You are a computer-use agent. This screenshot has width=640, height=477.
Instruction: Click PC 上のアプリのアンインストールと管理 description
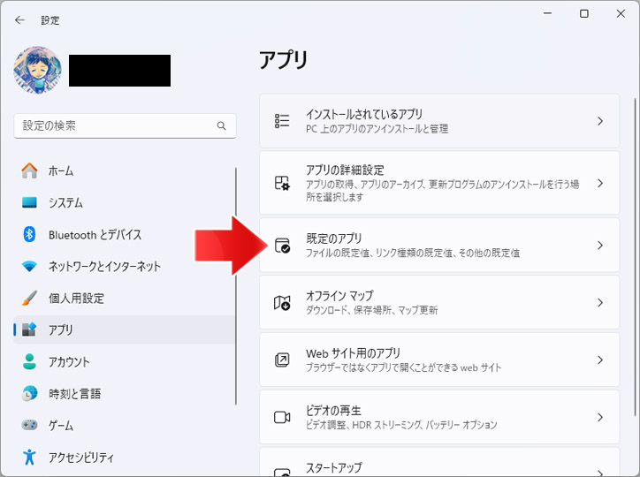377,129
